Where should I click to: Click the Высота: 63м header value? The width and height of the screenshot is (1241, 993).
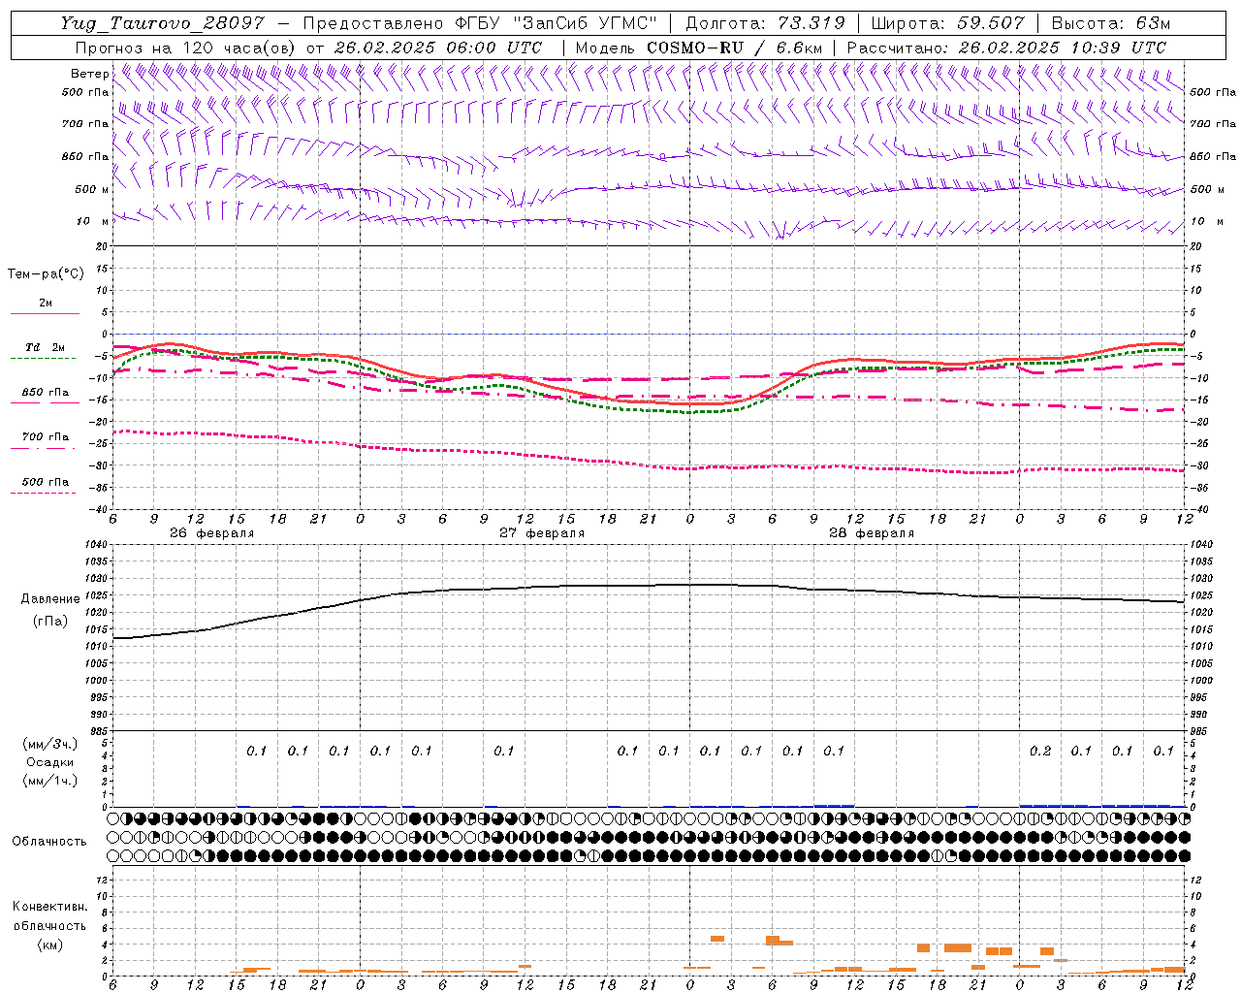[1110, 23]
